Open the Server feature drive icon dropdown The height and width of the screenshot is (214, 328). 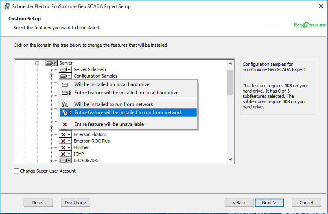[51, 63]
